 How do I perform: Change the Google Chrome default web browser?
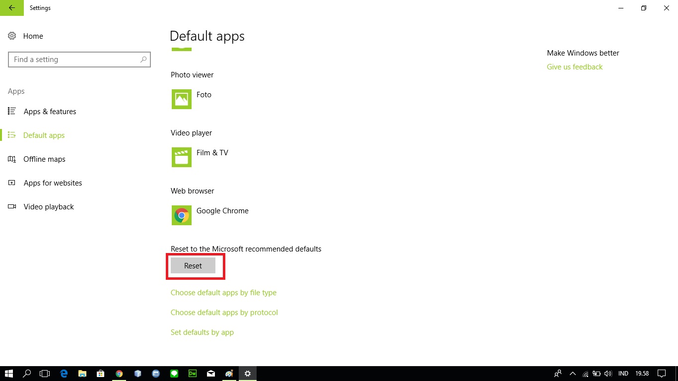pyautogui.click(x=210, y=215)
